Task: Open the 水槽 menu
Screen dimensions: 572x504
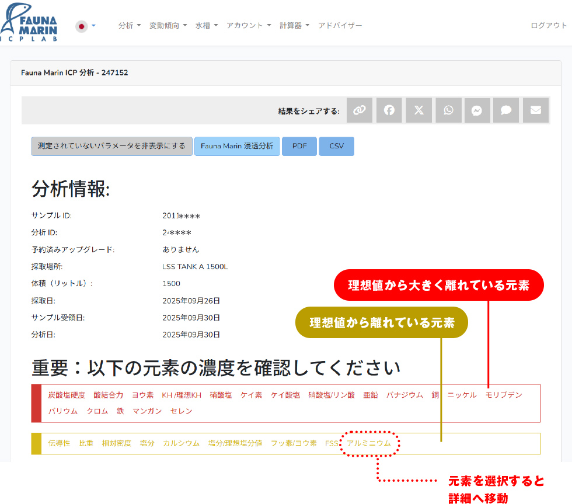Action: pyautogui.click(x=207, y=26)
